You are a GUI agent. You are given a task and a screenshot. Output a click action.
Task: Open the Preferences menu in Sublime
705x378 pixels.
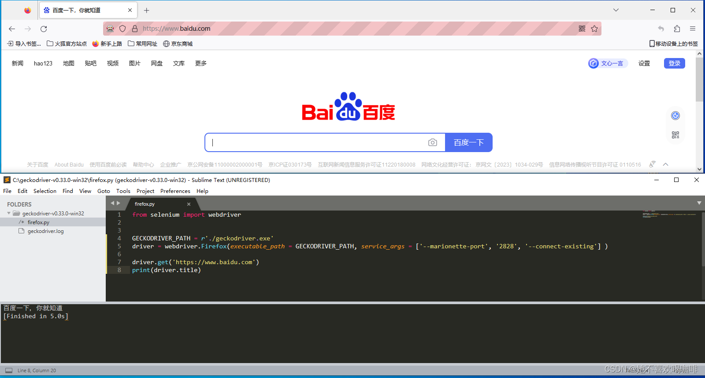(175, 191)
